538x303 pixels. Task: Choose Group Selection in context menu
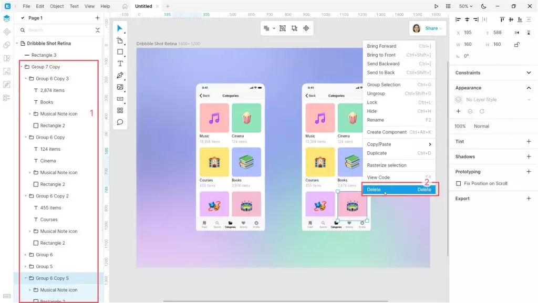click(x=399, y=85)
